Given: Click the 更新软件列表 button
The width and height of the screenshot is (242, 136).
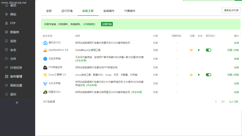Looking at the screenshot, I should tap(231, 10).
